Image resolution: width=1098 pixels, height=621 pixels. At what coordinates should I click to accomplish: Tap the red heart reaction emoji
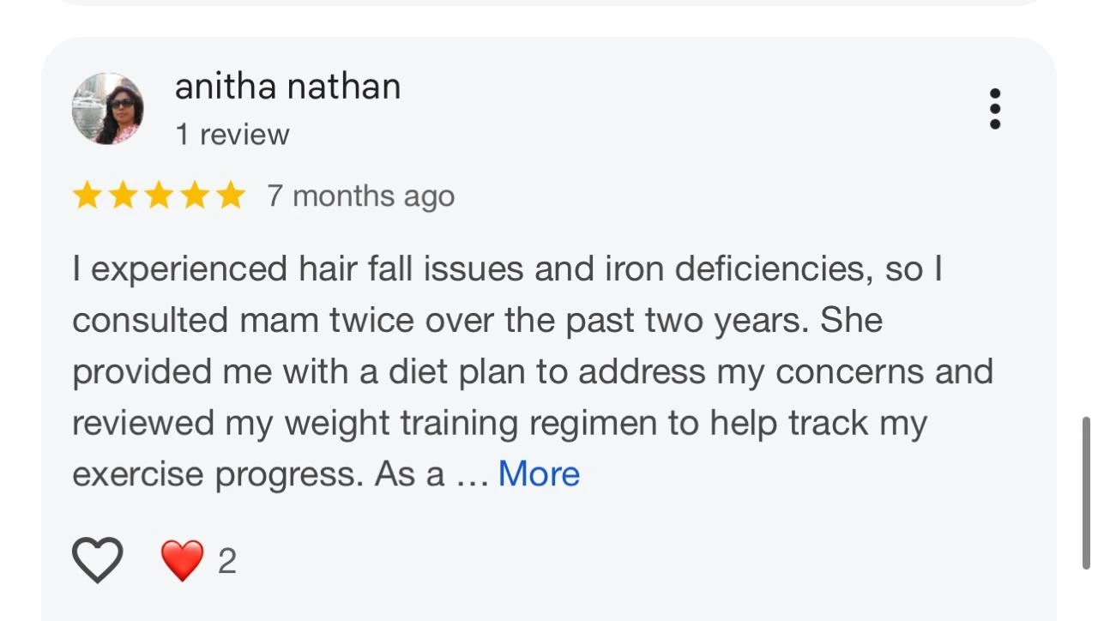click(183, 561)
